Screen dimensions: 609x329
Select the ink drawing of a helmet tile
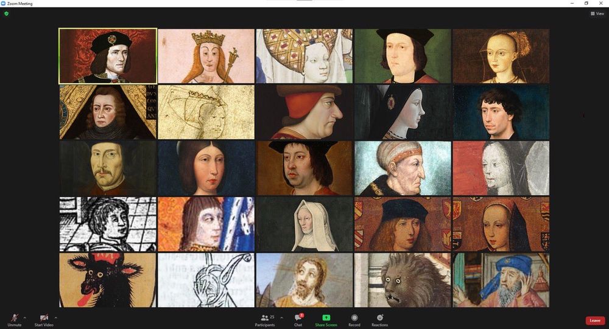(206, 280)
